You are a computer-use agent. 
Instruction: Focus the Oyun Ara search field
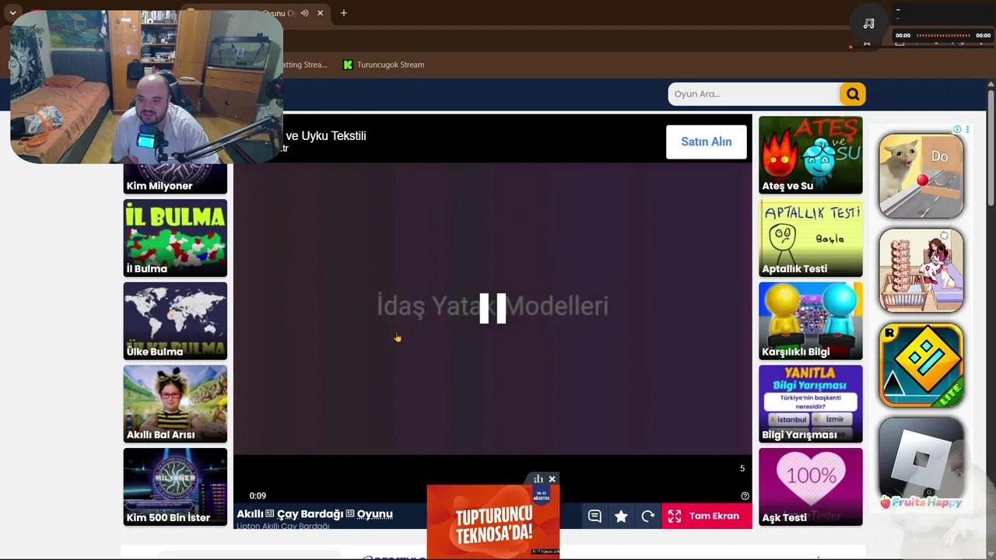754,94
